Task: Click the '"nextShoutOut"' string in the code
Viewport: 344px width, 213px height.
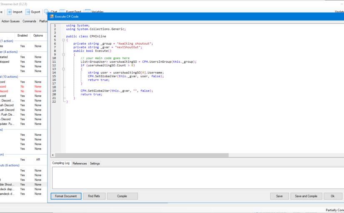Action: 128,47
